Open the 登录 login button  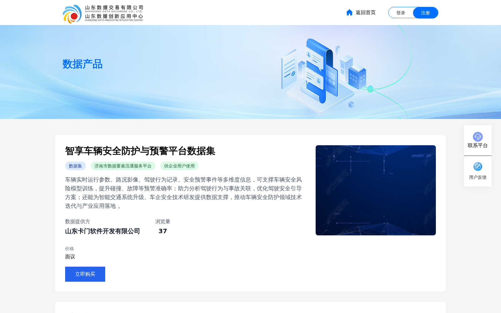coord(401,13)
